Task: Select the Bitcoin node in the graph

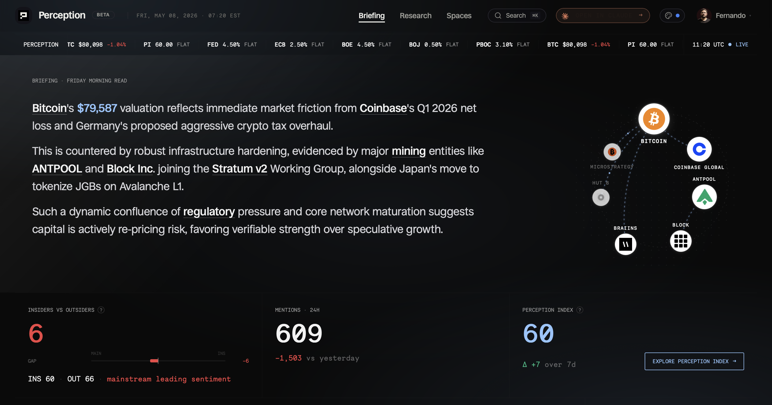Action: tap(654, 119)
